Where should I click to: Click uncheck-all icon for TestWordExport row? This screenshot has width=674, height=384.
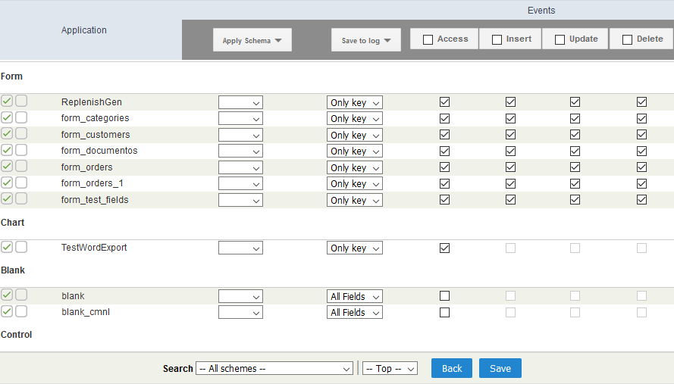click(21, 247)
